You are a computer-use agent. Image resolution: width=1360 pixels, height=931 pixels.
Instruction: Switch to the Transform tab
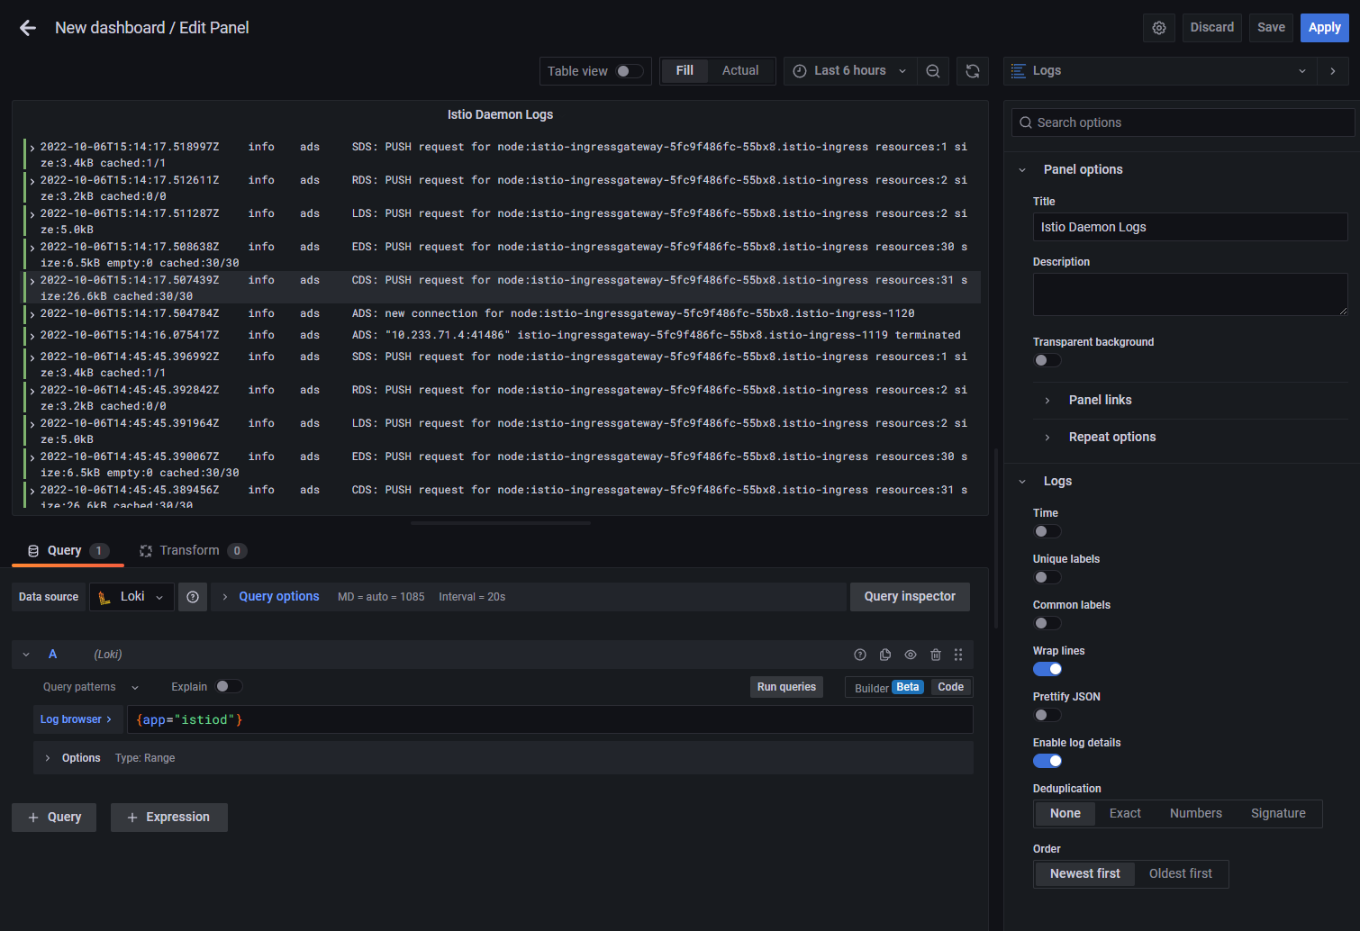click(x=189, y=551)
